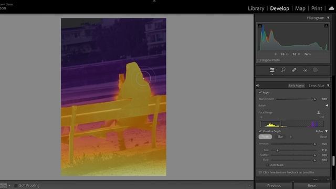Click the Lens Blur panel title
Image resolution: width=336 pixels, height=189 pixels.
pyautogui.click(x=316, y=86)
